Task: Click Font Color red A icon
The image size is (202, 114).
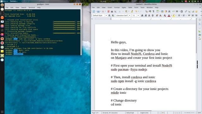Action: pyautogui.click(x=169, y=16)
